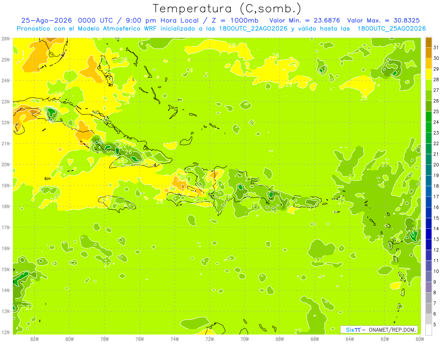The height and width of the screenshot is (344, 446).
Task: Click the 20N latitude axis label
Action: point(6,164)
